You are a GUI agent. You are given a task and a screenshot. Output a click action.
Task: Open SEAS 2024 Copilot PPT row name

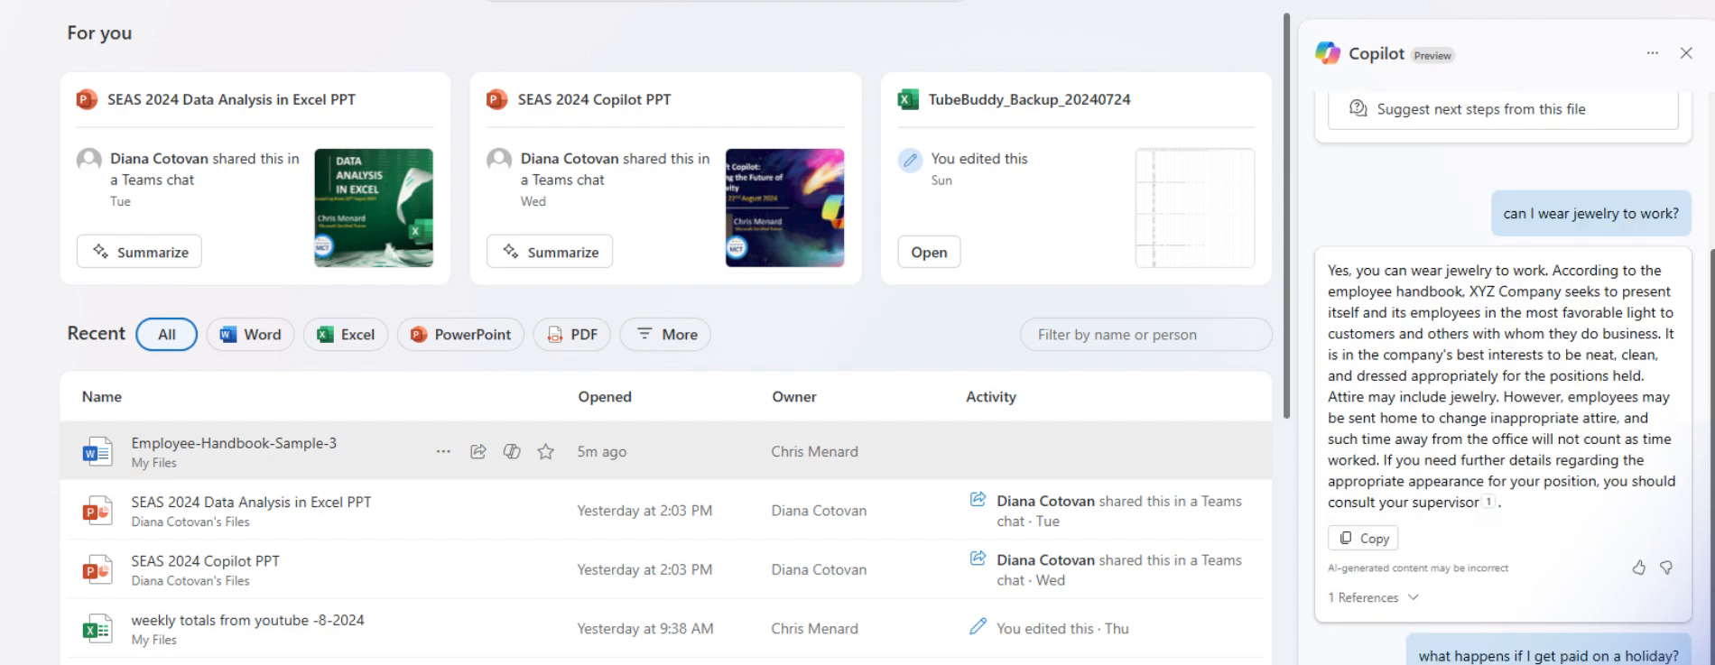point(205,560)
